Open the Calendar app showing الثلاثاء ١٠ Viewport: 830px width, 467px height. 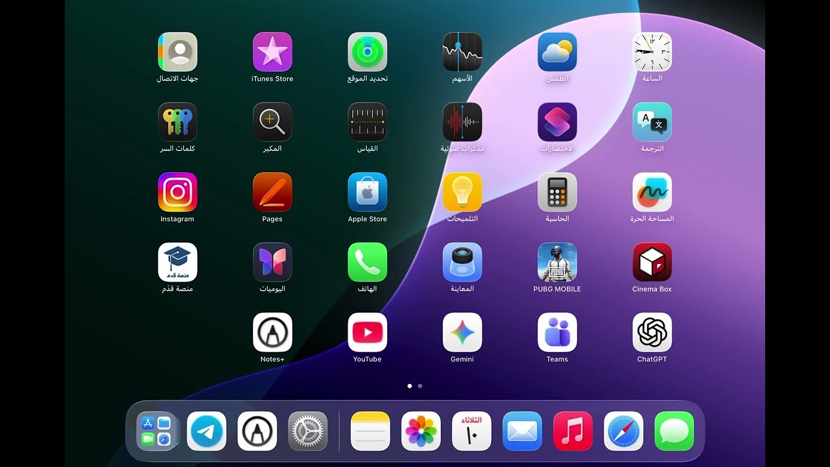point(471,431)
